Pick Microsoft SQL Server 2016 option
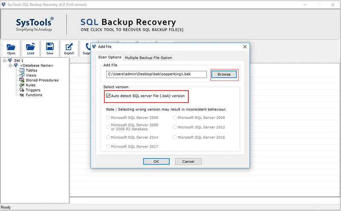This screenshot has height=211, width=341. tap(175, 137)
